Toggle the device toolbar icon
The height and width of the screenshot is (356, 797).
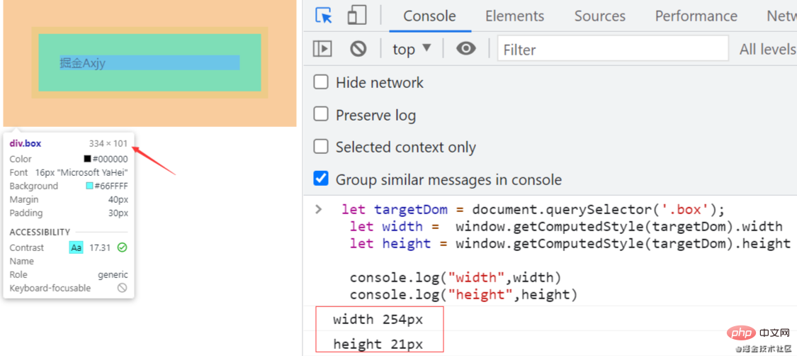click(x=357, y=16)
